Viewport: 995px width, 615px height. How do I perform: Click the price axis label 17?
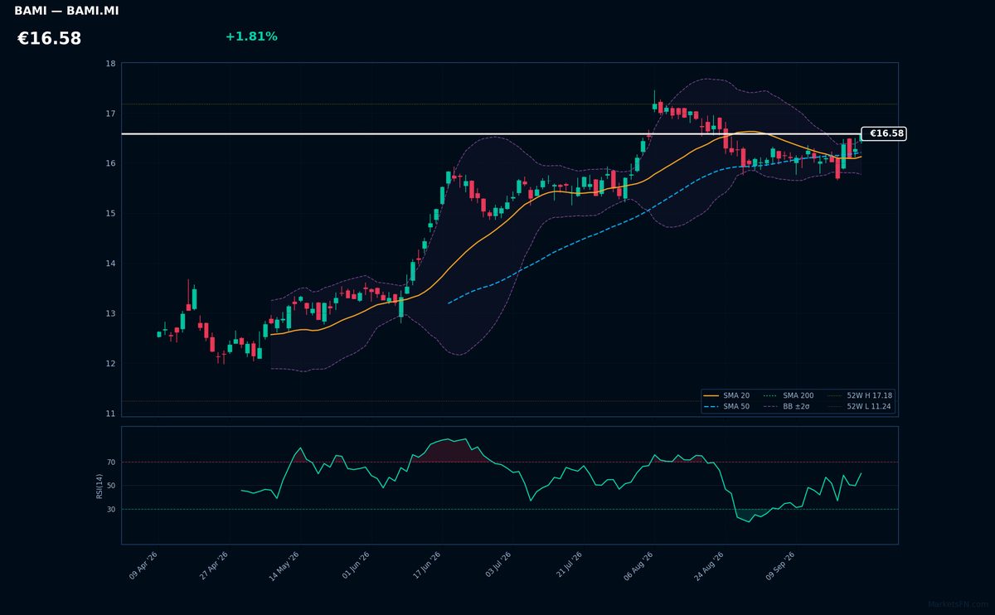point(111,114)
